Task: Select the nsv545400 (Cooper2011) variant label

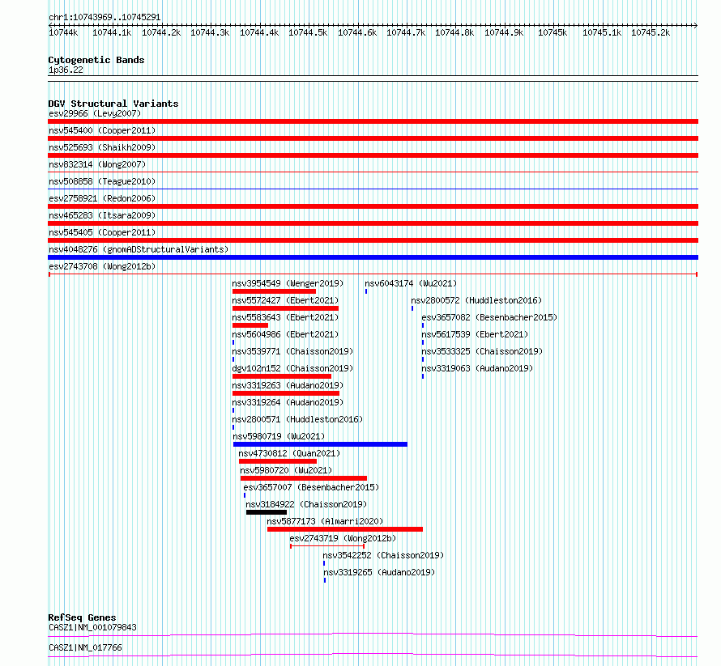Action: (102, 130)
